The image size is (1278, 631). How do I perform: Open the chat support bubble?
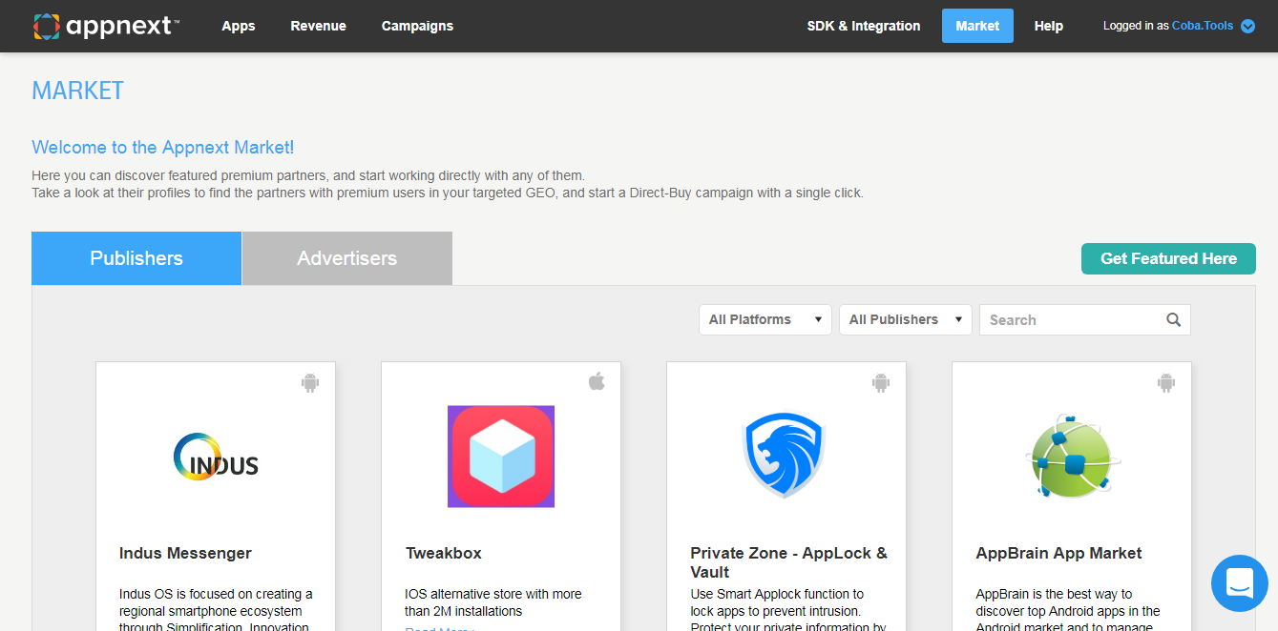pos(1239,582)
